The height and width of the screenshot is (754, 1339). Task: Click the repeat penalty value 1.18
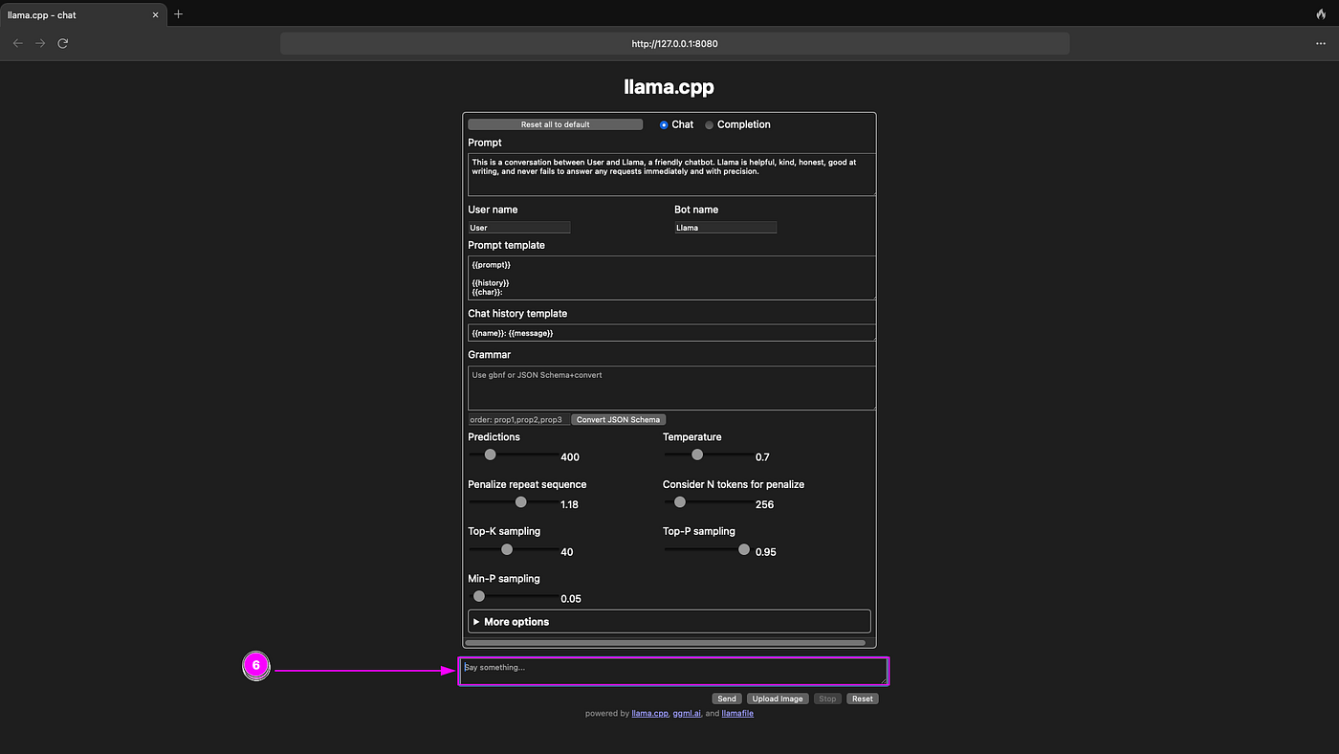pos(569,504)
